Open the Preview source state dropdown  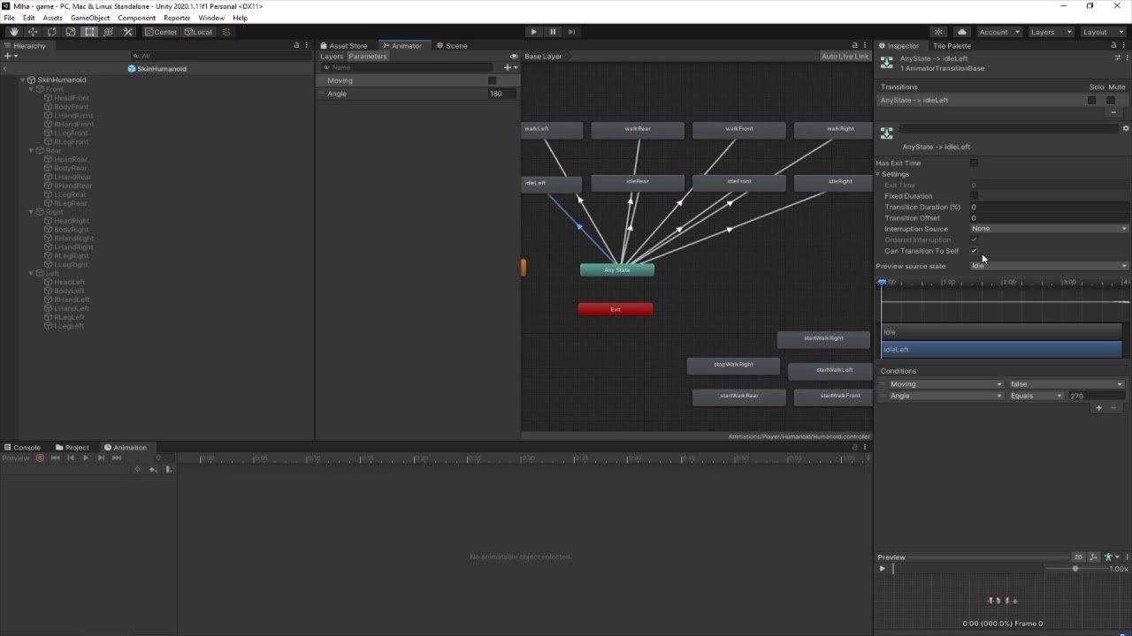coord(1050,266)
